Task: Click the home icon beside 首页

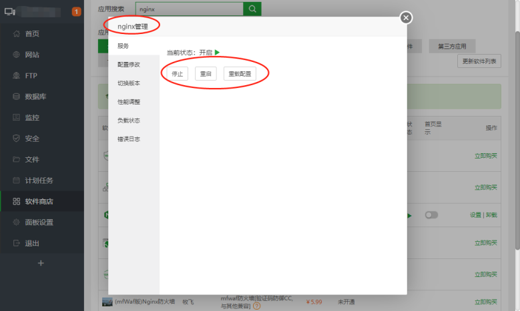Action: click(x=16, y=34)
